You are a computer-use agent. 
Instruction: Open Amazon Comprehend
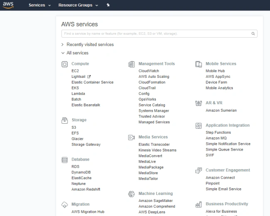click(157, 206)
